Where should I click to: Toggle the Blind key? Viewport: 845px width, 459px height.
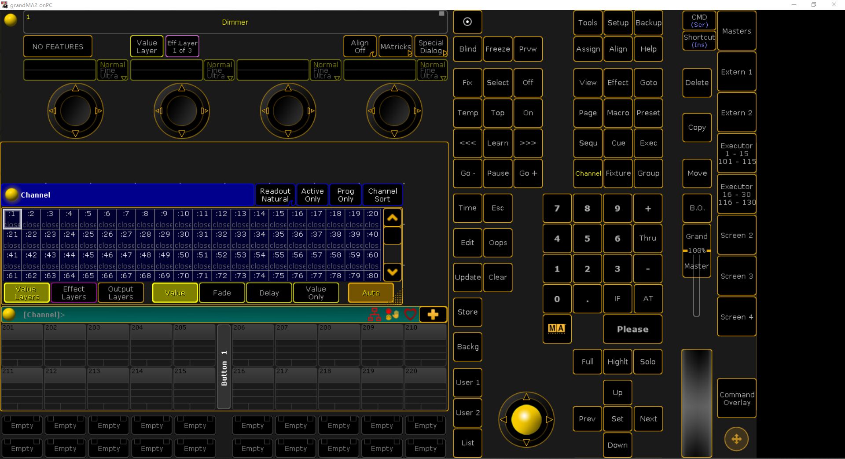[467, 49]
